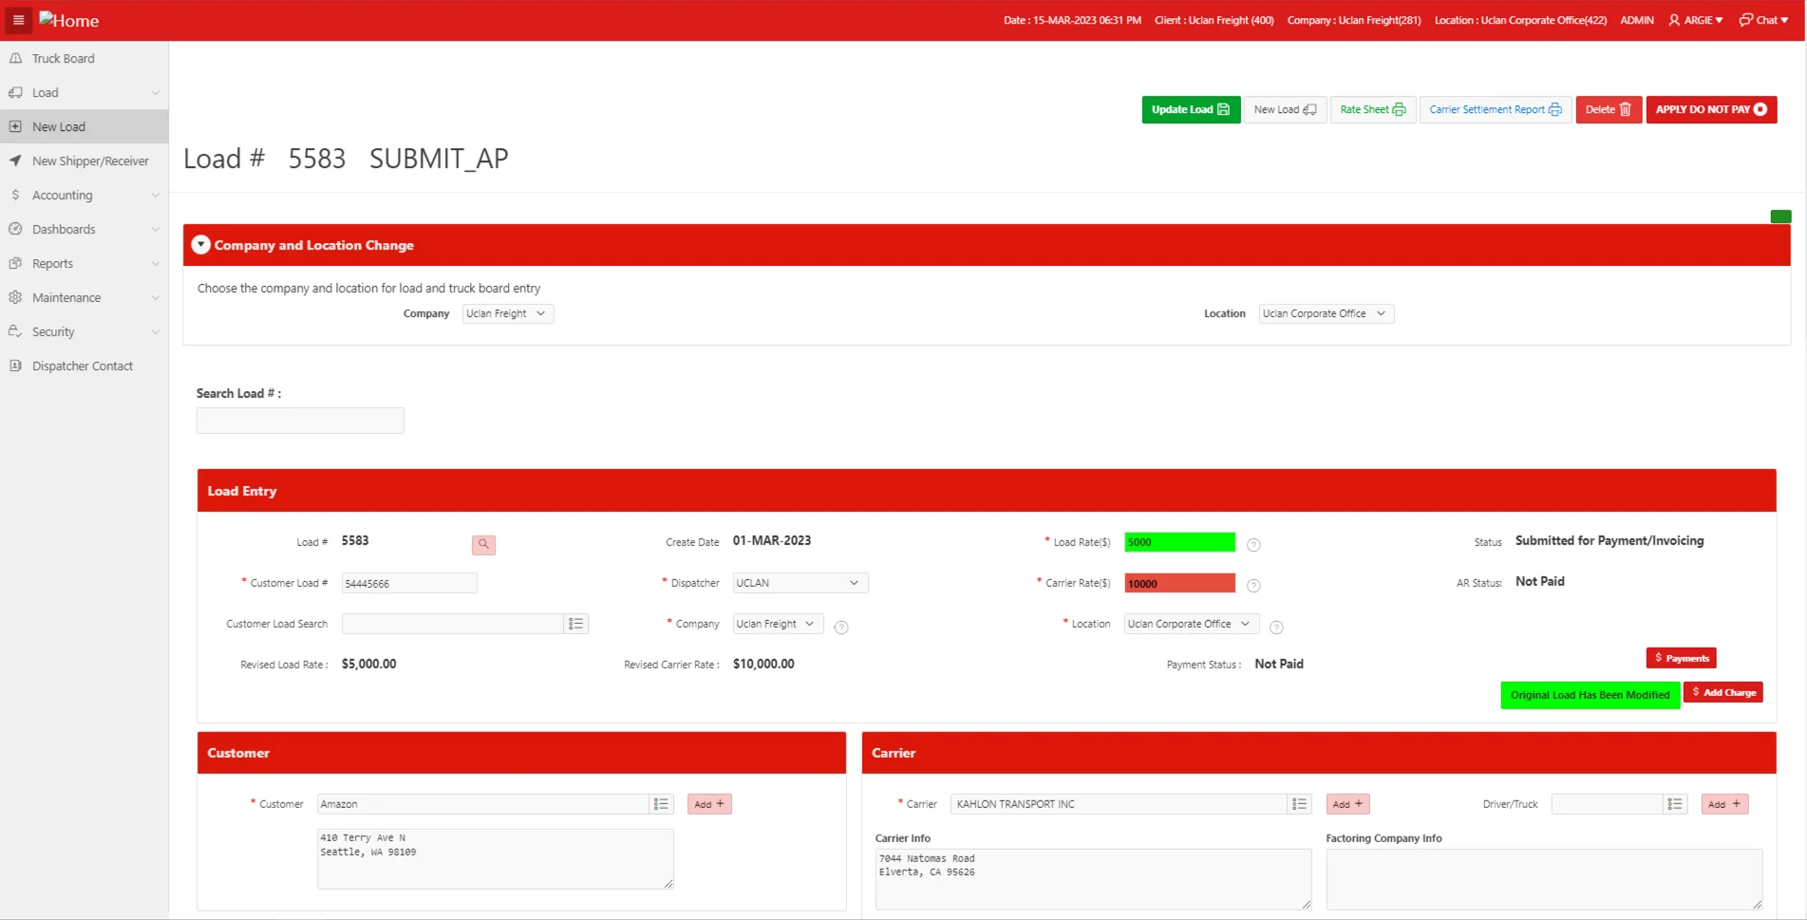This screenshot has width=1807, height=920.
Task: Open the Customer Load Search list icon
Action: (x=575, y=624)
